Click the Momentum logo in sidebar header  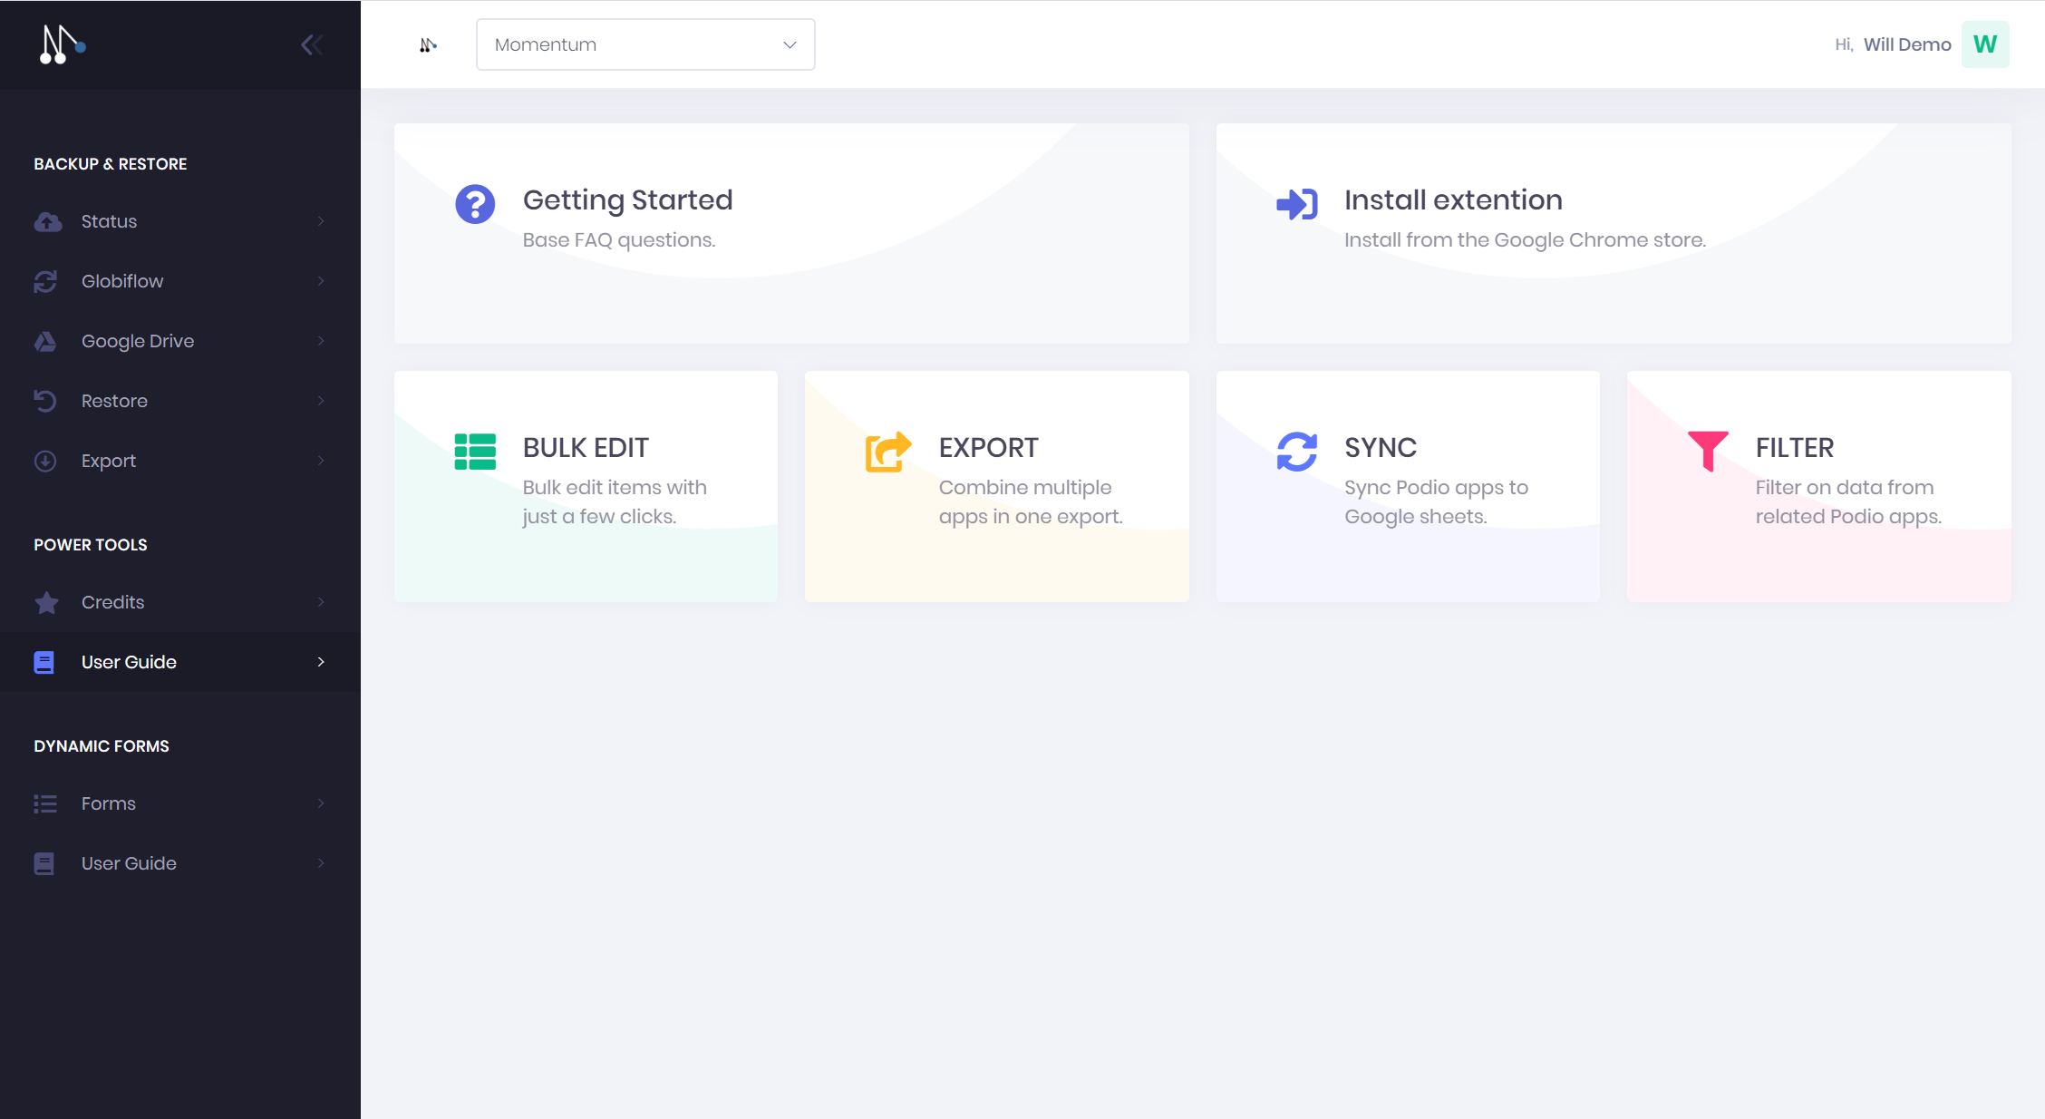62,44
